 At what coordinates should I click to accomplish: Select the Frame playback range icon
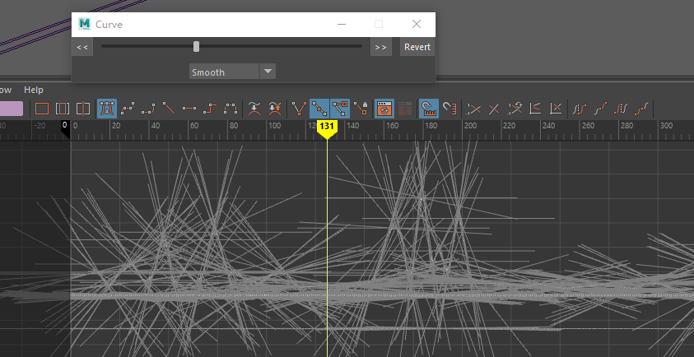[62, 108]
